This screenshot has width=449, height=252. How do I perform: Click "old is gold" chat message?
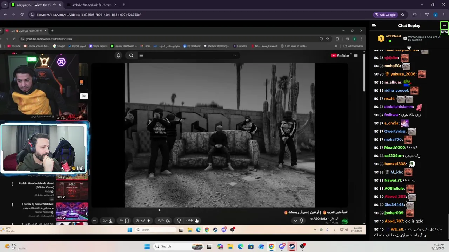click(414, 221)
